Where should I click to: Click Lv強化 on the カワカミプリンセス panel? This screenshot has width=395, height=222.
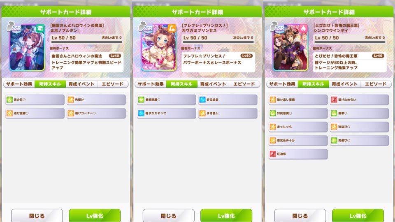click(226, 215)
